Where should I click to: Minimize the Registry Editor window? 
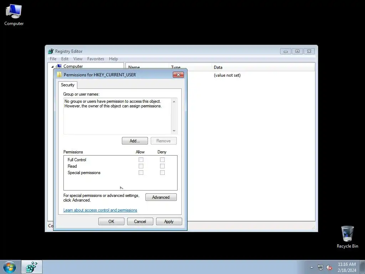(286, 51)
